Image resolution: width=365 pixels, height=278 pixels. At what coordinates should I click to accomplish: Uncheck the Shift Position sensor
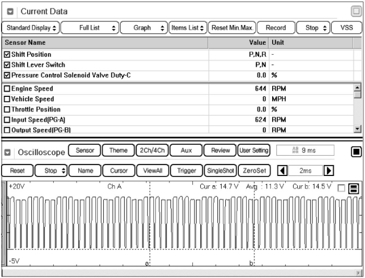7,54
